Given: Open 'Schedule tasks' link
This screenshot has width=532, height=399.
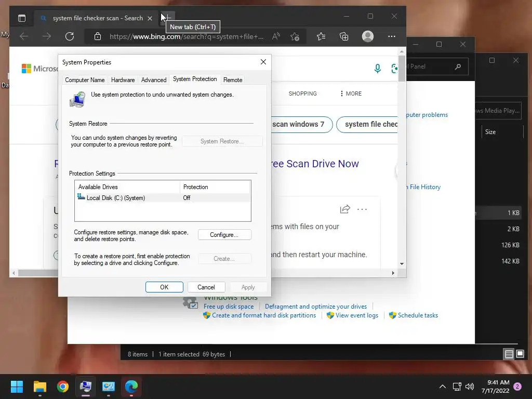Looking at the screenshot, I should [x=418, y=315].
